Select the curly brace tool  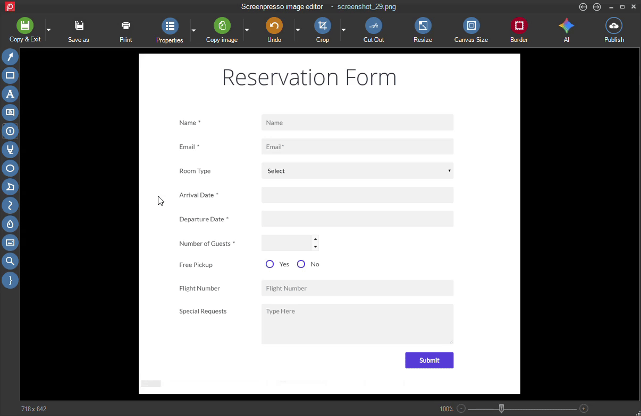[x=10, y=280]
